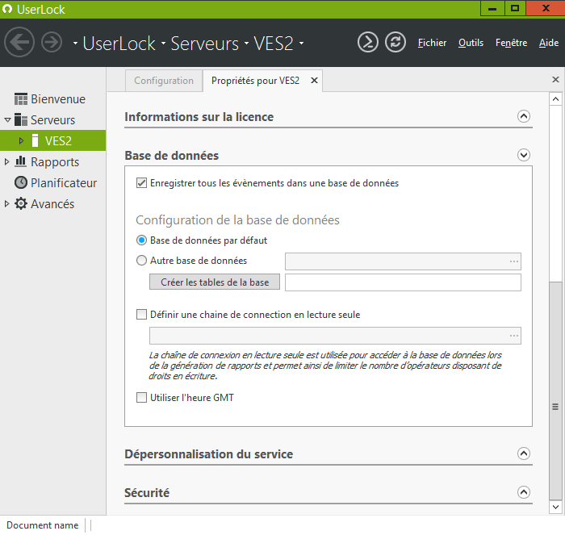Select Planificateur in the sidebar
The width and height of the screenshot is (565, 535).
[x=64, y=182]
